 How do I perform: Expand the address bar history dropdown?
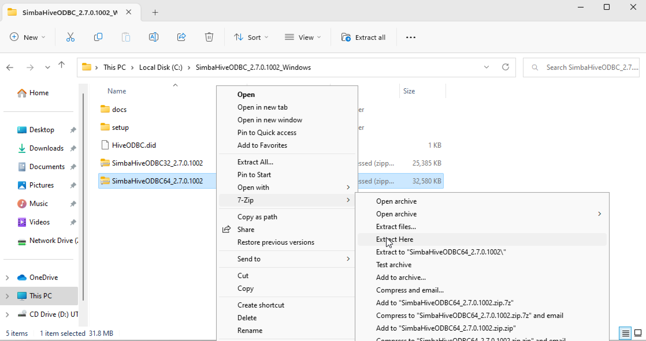coord(487,67)
